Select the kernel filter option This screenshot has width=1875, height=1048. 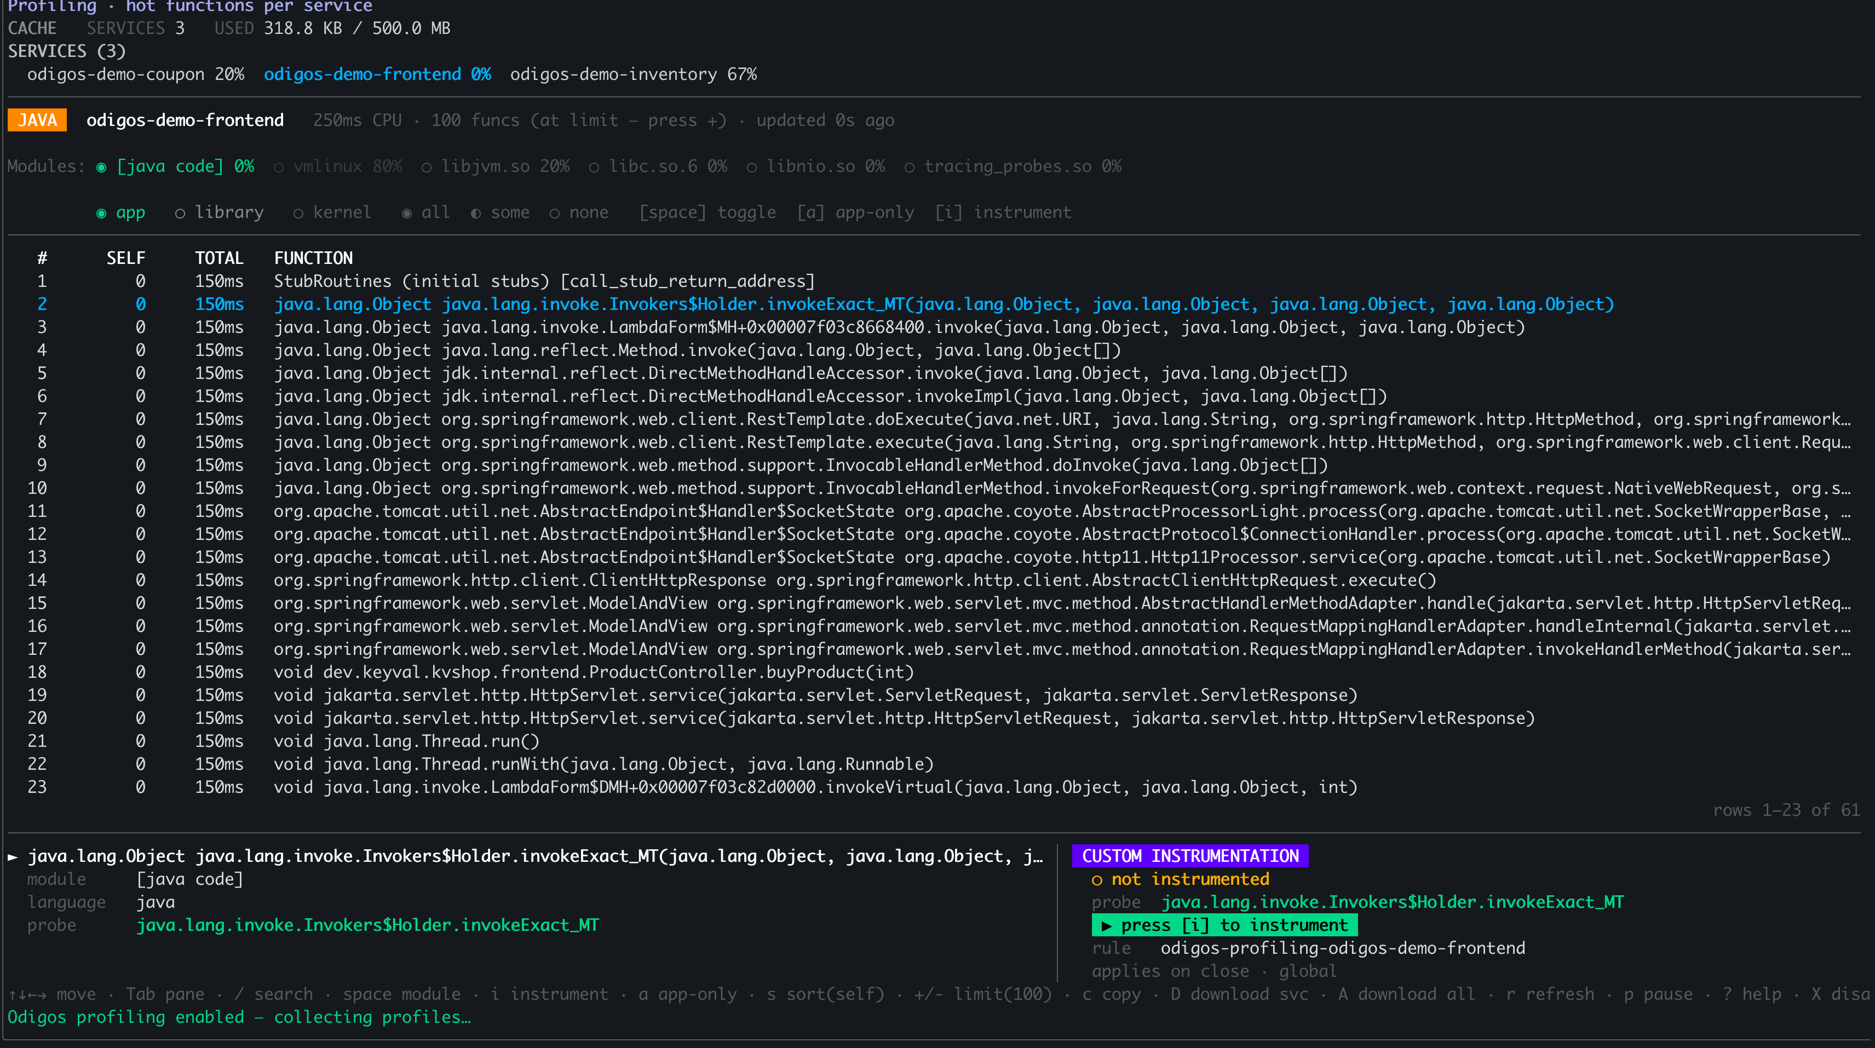332,212
